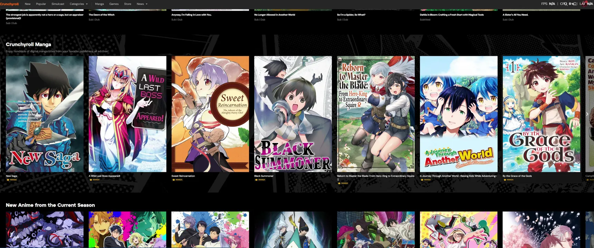Open the Simulcast menu item
This screenshot has height=248, width=594.
58,4
